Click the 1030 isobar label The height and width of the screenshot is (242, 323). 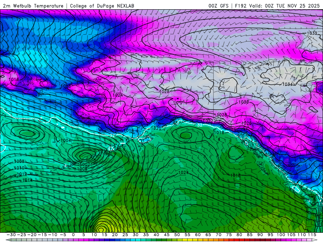click(244, 102)
